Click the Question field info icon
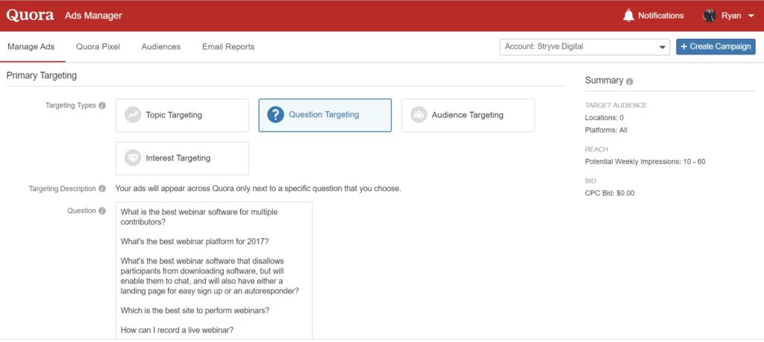The image size is (764, 342). [101, 211]
